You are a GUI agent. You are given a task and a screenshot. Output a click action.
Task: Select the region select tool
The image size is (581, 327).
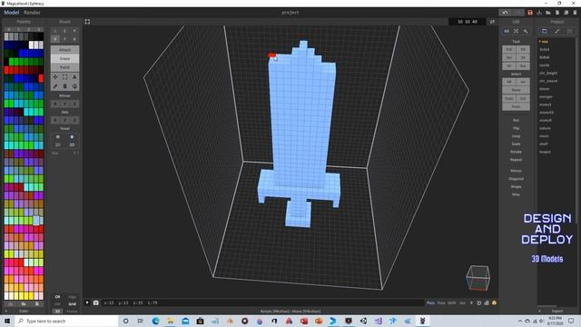coord(74,76)
